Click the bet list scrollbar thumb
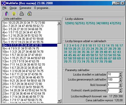The height and width of the screenshot is (105, 126). pyautogui.click(x=59, y=34)
